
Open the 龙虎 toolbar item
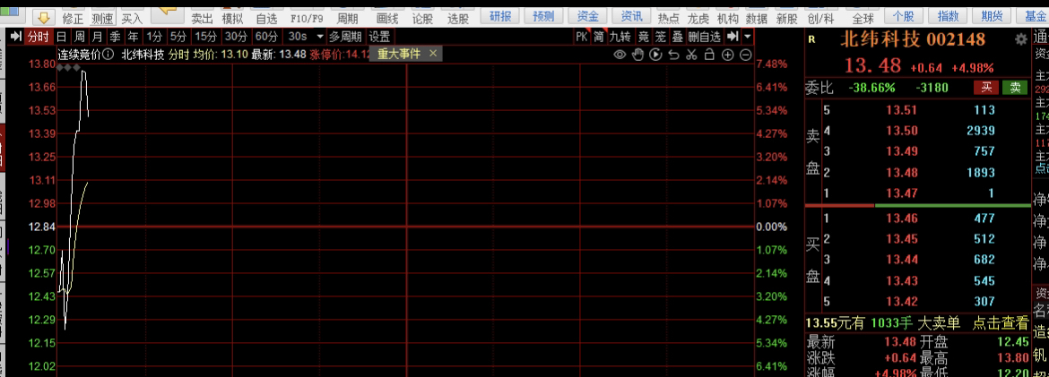click(698, 19)
